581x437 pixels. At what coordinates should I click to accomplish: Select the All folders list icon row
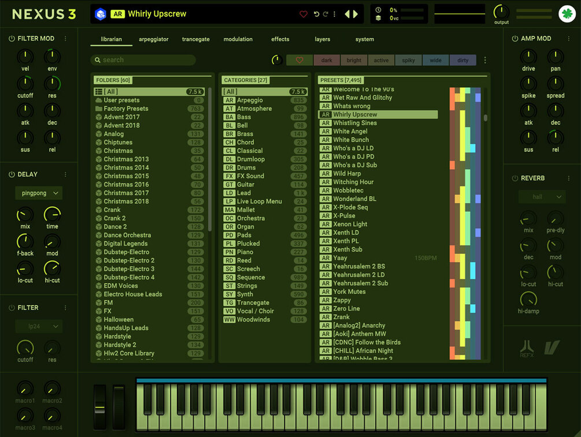149,91
